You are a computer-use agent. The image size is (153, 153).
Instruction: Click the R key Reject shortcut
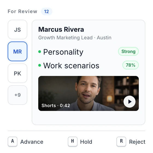[121, 142]
